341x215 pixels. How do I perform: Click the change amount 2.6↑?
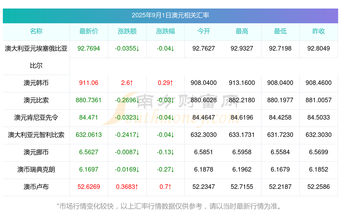point(127,83)
